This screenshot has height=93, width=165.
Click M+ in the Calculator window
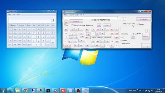48,25
